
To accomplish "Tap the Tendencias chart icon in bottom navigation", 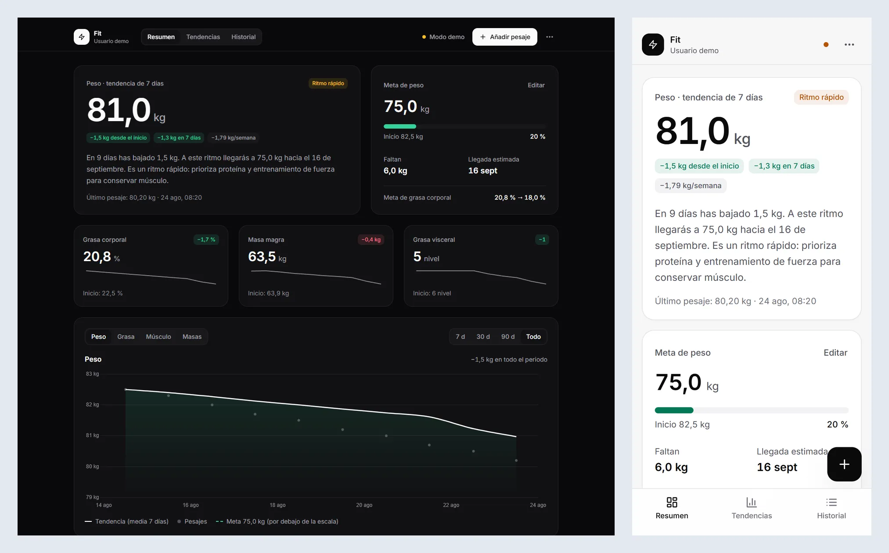I will 752,502.
